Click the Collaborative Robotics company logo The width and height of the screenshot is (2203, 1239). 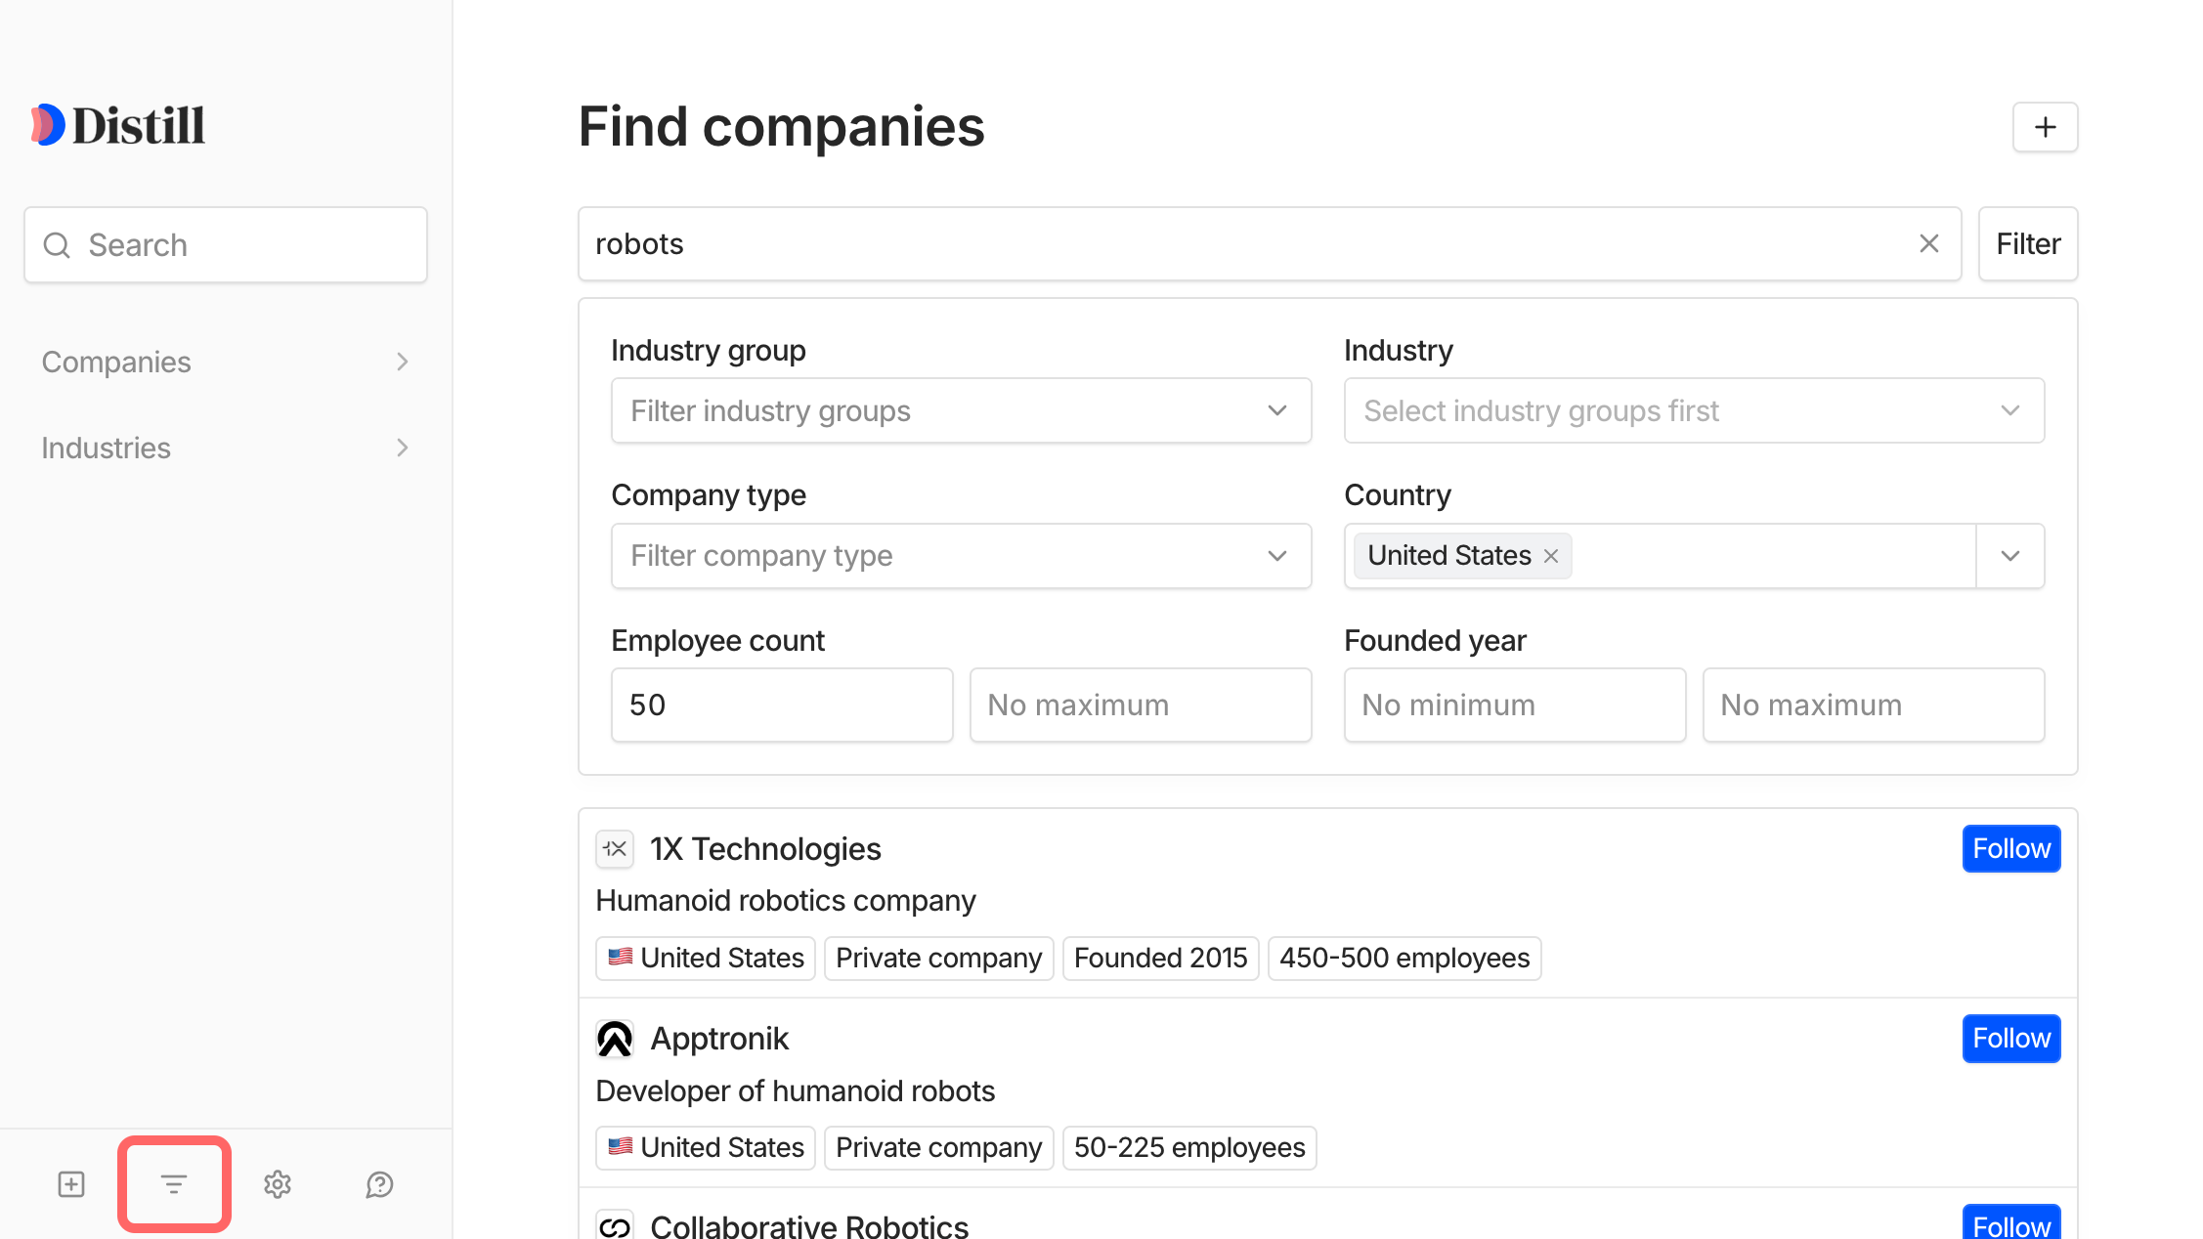[x=615, y=1225]
